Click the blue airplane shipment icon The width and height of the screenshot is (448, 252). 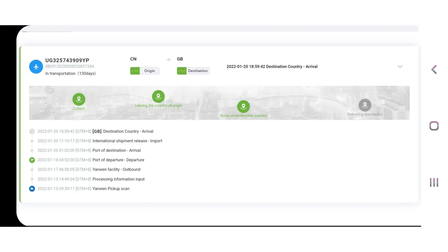tap(36, 67)
